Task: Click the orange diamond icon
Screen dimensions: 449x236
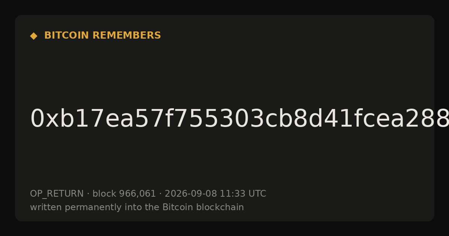Action: [34, 36]
